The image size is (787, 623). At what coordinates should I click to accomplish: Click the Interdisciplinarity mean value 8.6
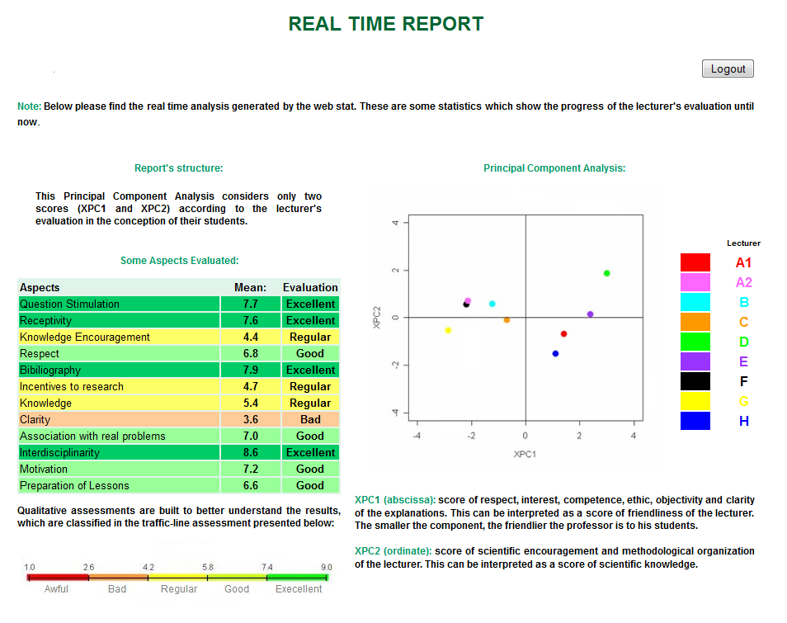pyautogui.click(x=251, y=452)
